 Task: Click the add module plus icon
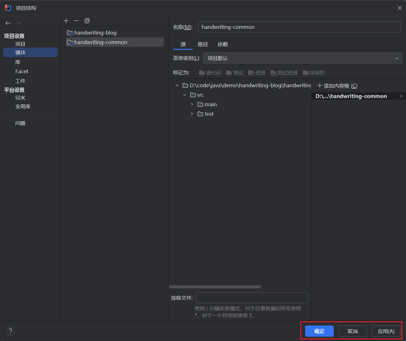(x=66, y=21)
